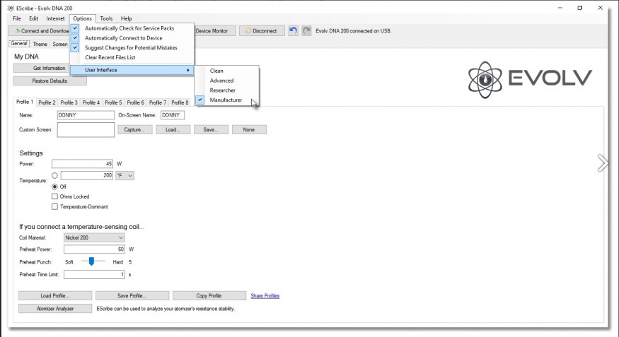
Task: Click the custom screen Load... button
Action: (173, 130)
